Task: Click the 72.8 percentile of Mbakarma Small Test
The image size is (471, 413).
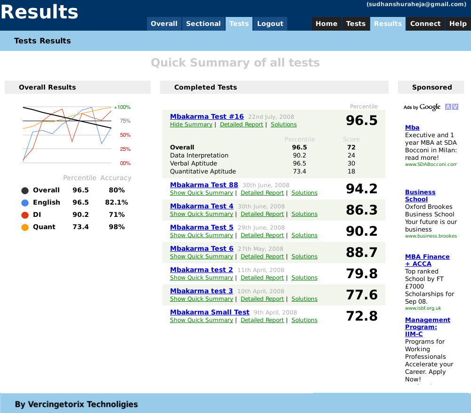Action: tap(362, 316)
